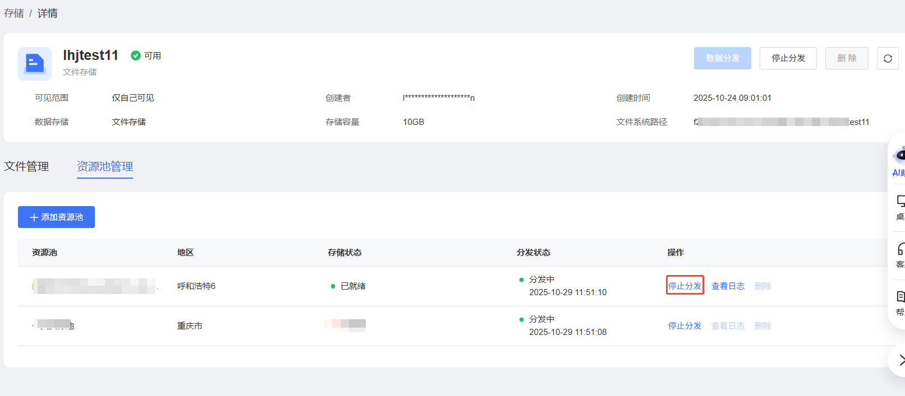Click the lhjtest11 file storage icon
This screenshot has height=396, width=905.
pos(35,63)
